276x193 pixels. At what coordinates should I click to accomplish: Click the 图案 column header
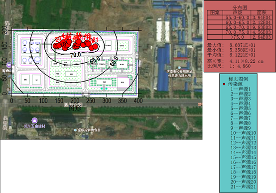[215, 12]
